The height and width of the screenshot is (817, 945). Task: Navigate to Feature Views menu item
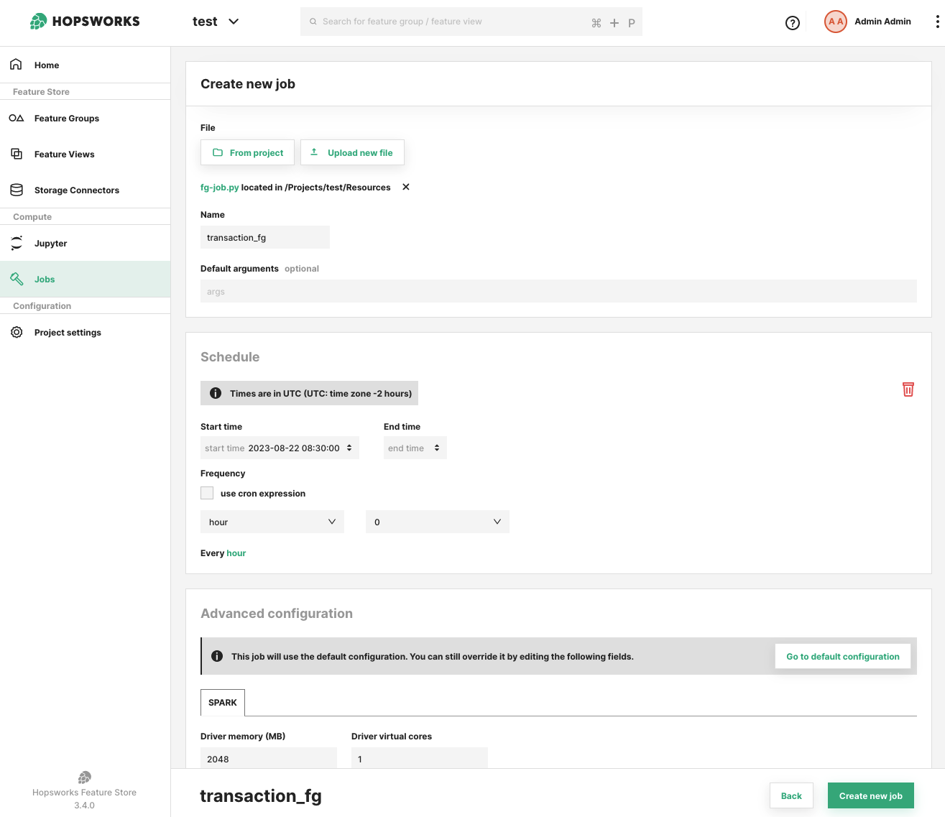[x=64, y=154]
